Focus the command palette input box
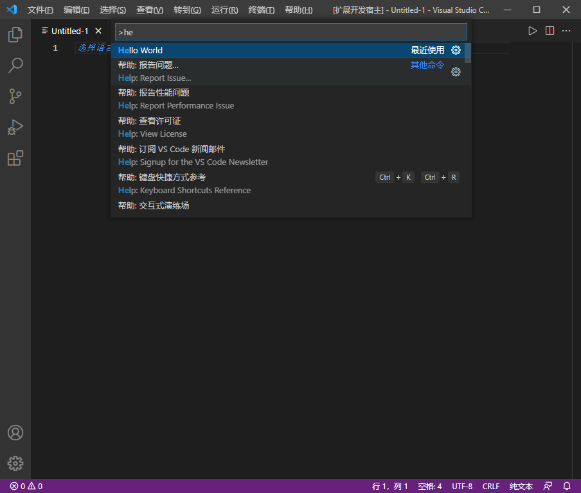This screenshot has width=581, height=493. click(291, 32)
